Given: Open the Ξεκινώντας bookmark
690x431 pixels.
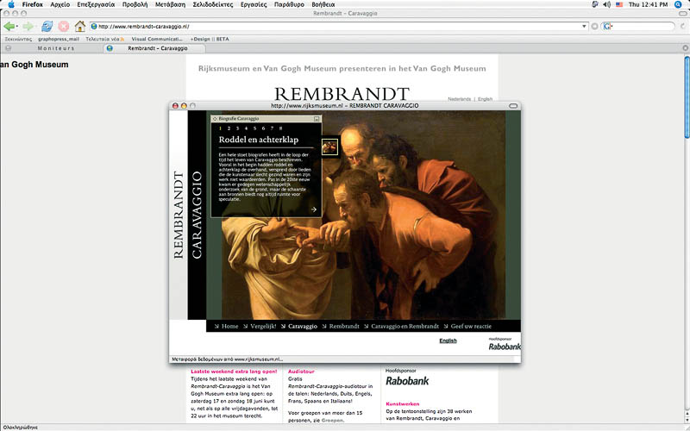Looking at the screenshot, I should (x=18, y=39).
